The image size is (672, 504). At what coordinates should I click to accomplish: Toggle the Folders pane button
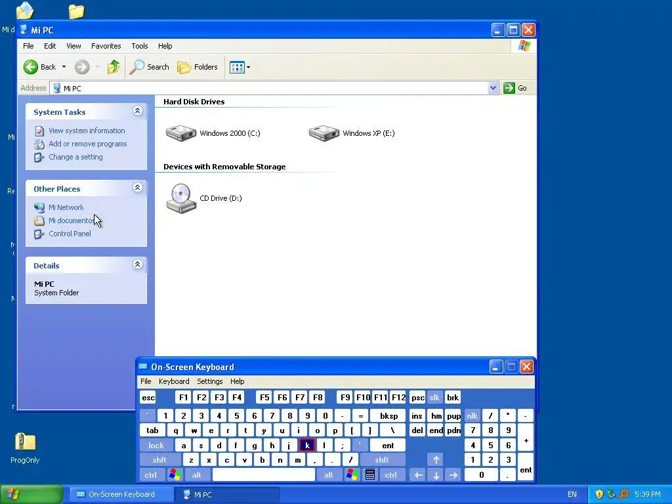pyautogui.click(x=198, y=67)
